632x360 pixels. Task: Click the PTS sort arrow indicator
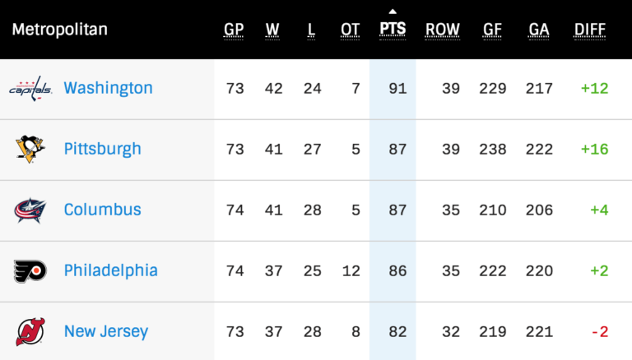coord(393,12)
